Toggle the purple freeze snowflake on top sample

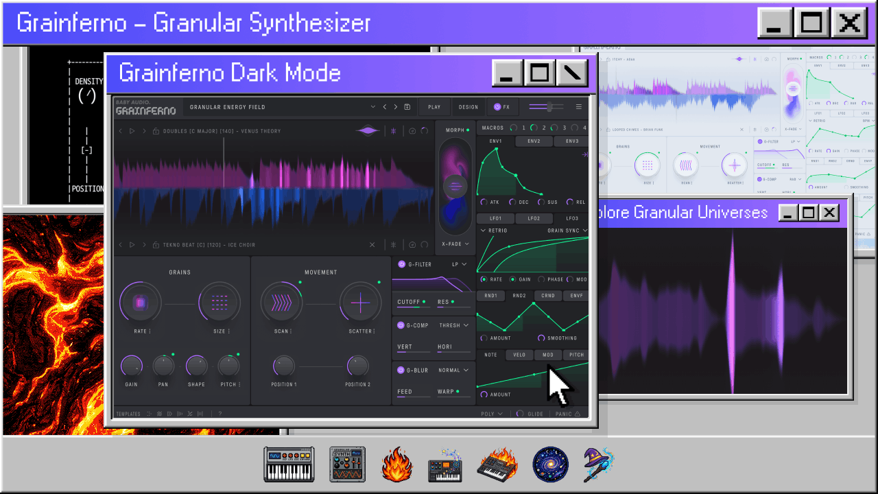tap(394, 131)
